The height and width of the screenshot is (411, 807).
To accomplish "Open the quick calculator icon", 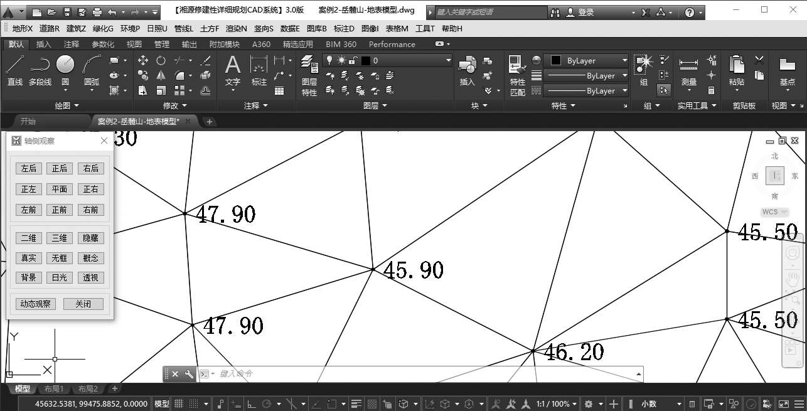I will 712,90.
